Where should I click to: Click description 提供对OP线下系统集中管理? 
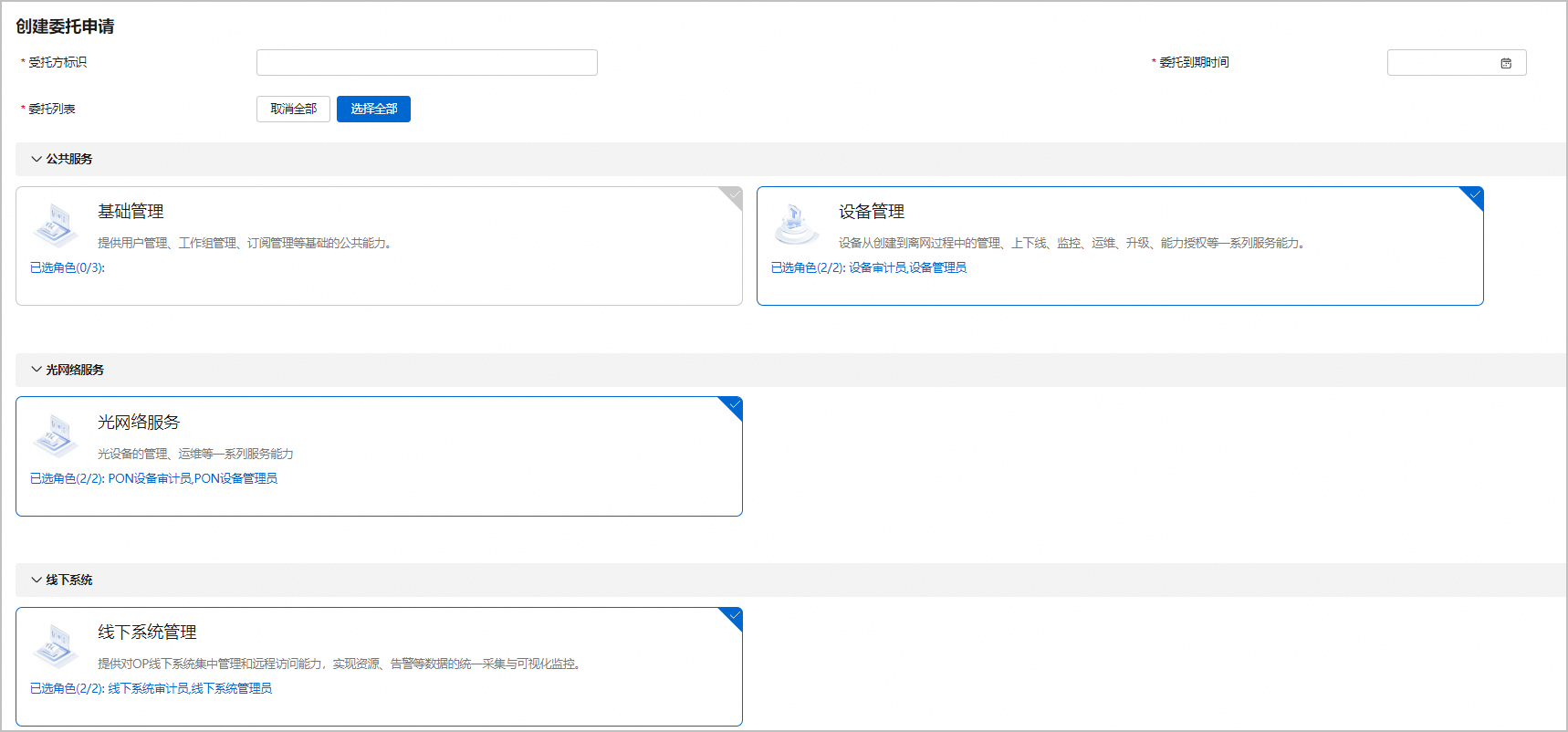click(341, 664)
